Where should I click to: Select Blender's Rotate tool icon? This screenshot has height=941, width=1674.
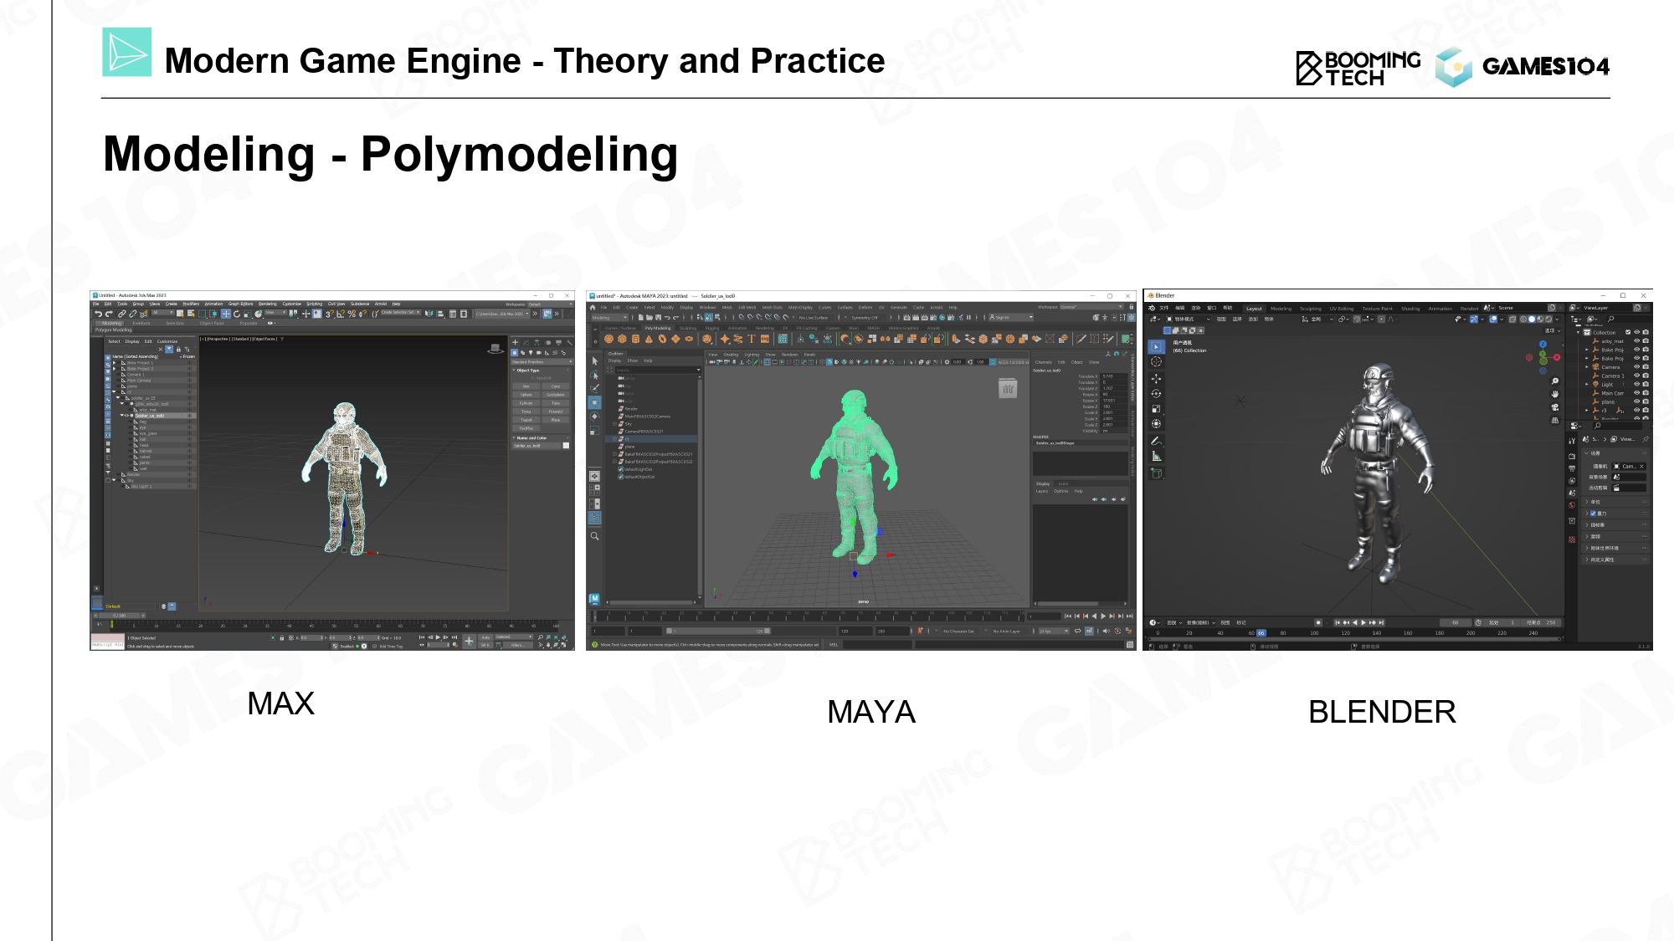[1156, 393]
